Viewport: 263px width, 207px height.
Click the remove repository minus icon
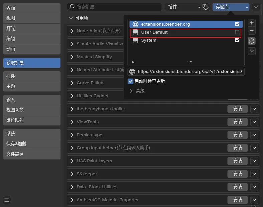point(252,31)
